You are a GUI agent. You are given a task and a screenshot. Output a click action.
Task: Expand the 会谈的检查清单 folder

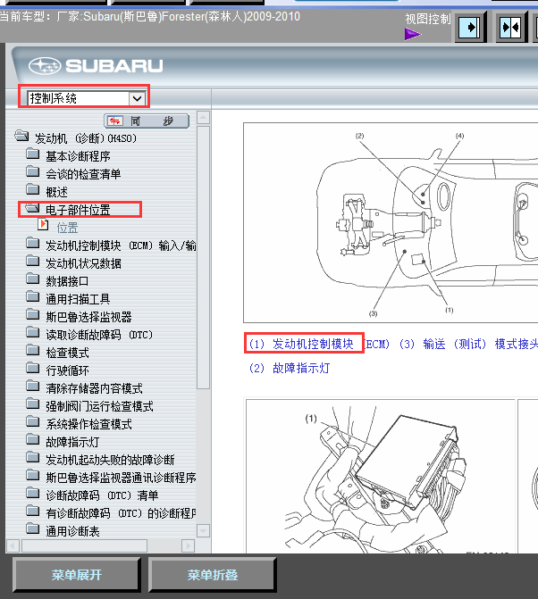click(33, 172)
